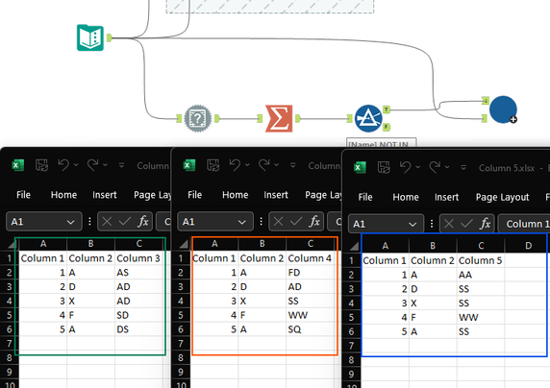Open Customize Quick Access Toolbar in left Excel window
Viewport: 550px width, 388px height.
pyautogui.click(x=122, y=165)
